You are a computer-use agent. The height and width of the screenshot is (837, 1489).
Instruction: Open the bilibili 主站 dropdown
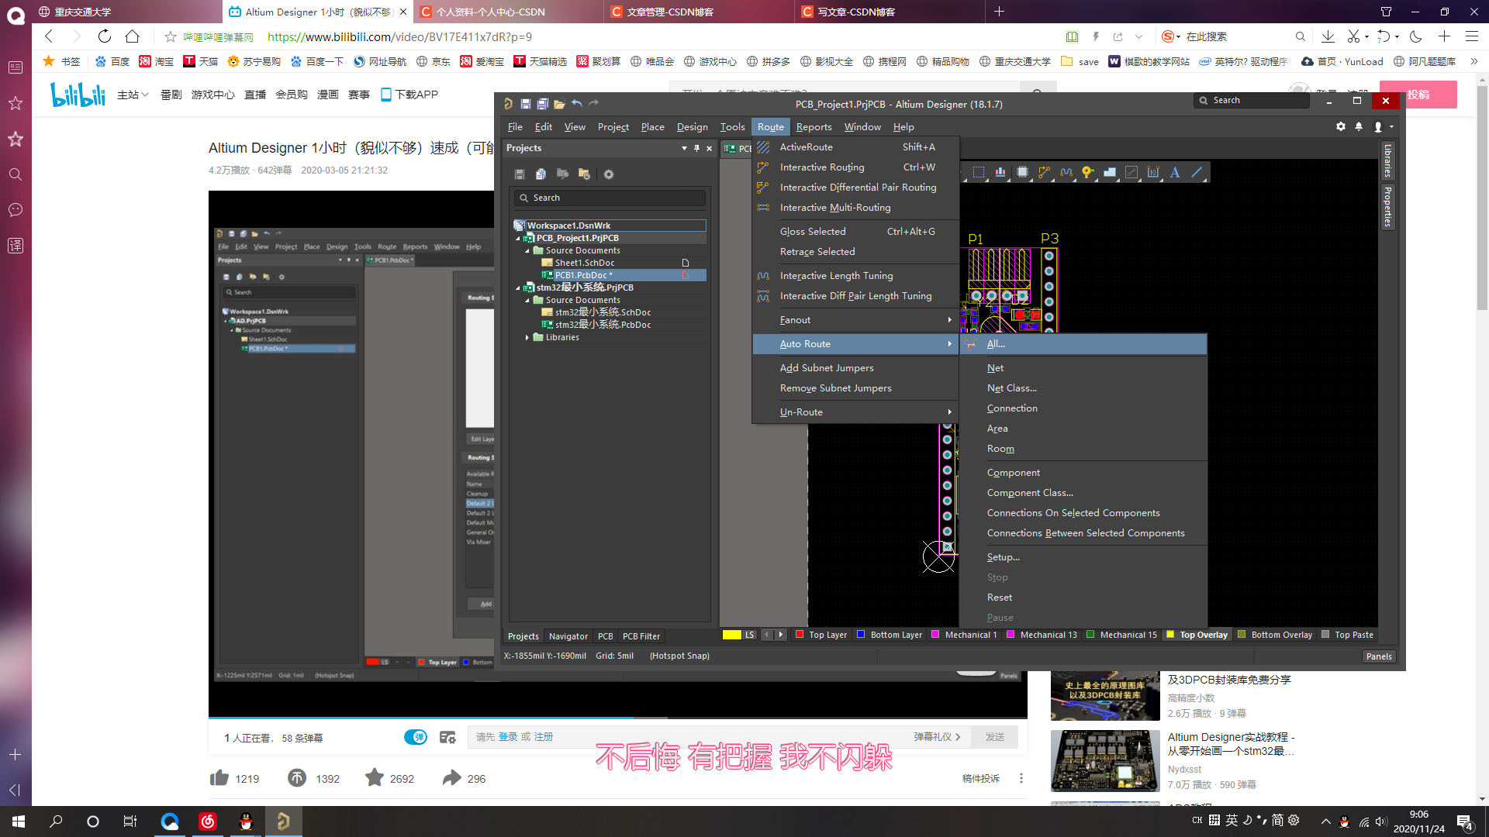(x=133, y=95)
